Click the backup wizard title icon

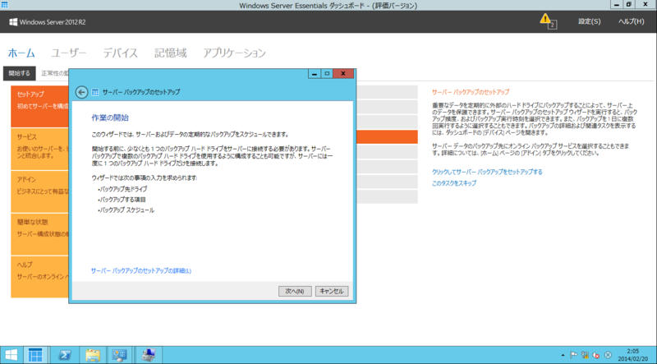pyautogui.click(x=95, y=92)
